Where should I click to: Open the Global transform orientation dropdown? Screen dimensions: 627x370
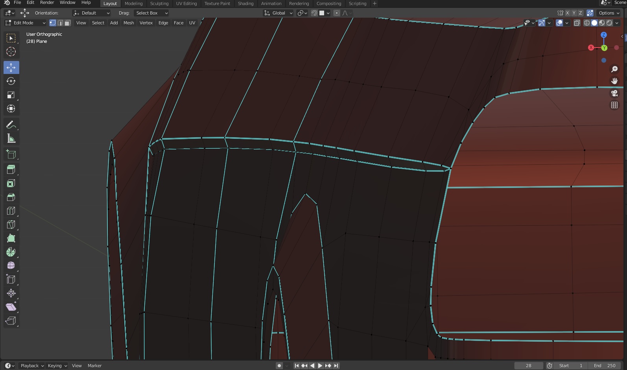coord(278,13)
